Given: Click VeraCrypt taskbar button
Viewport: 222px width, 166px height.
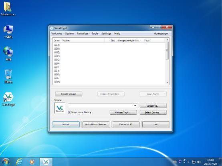Looking at the screenshot, I should (x=46, y=162).
